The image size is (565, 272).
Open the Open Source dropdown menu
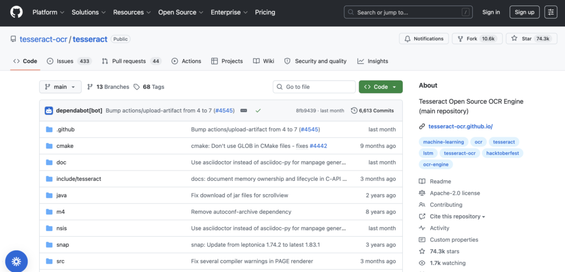click(x=181, y=12)
